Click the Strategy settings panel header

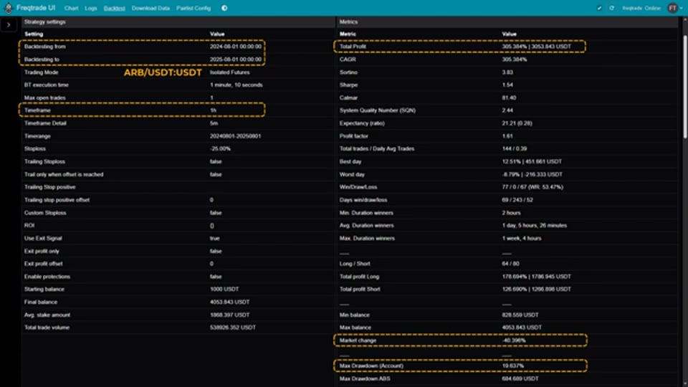click(178, 21)
